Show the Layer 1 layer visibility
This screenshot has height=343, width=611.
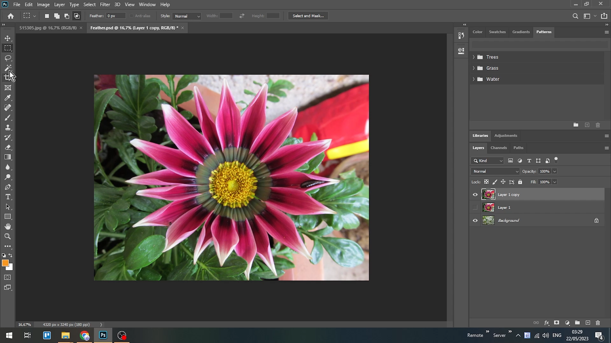coord(475,207)
